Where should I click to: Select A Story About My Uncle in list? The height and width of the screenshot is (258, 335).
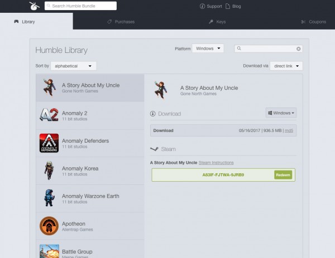pos(90,88)
